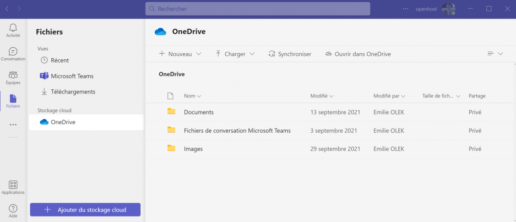Navigate back with the left arrow

pos(7,9)
